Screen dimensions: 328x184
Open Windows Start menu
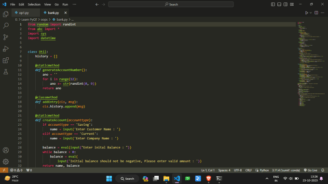(109, 179)
